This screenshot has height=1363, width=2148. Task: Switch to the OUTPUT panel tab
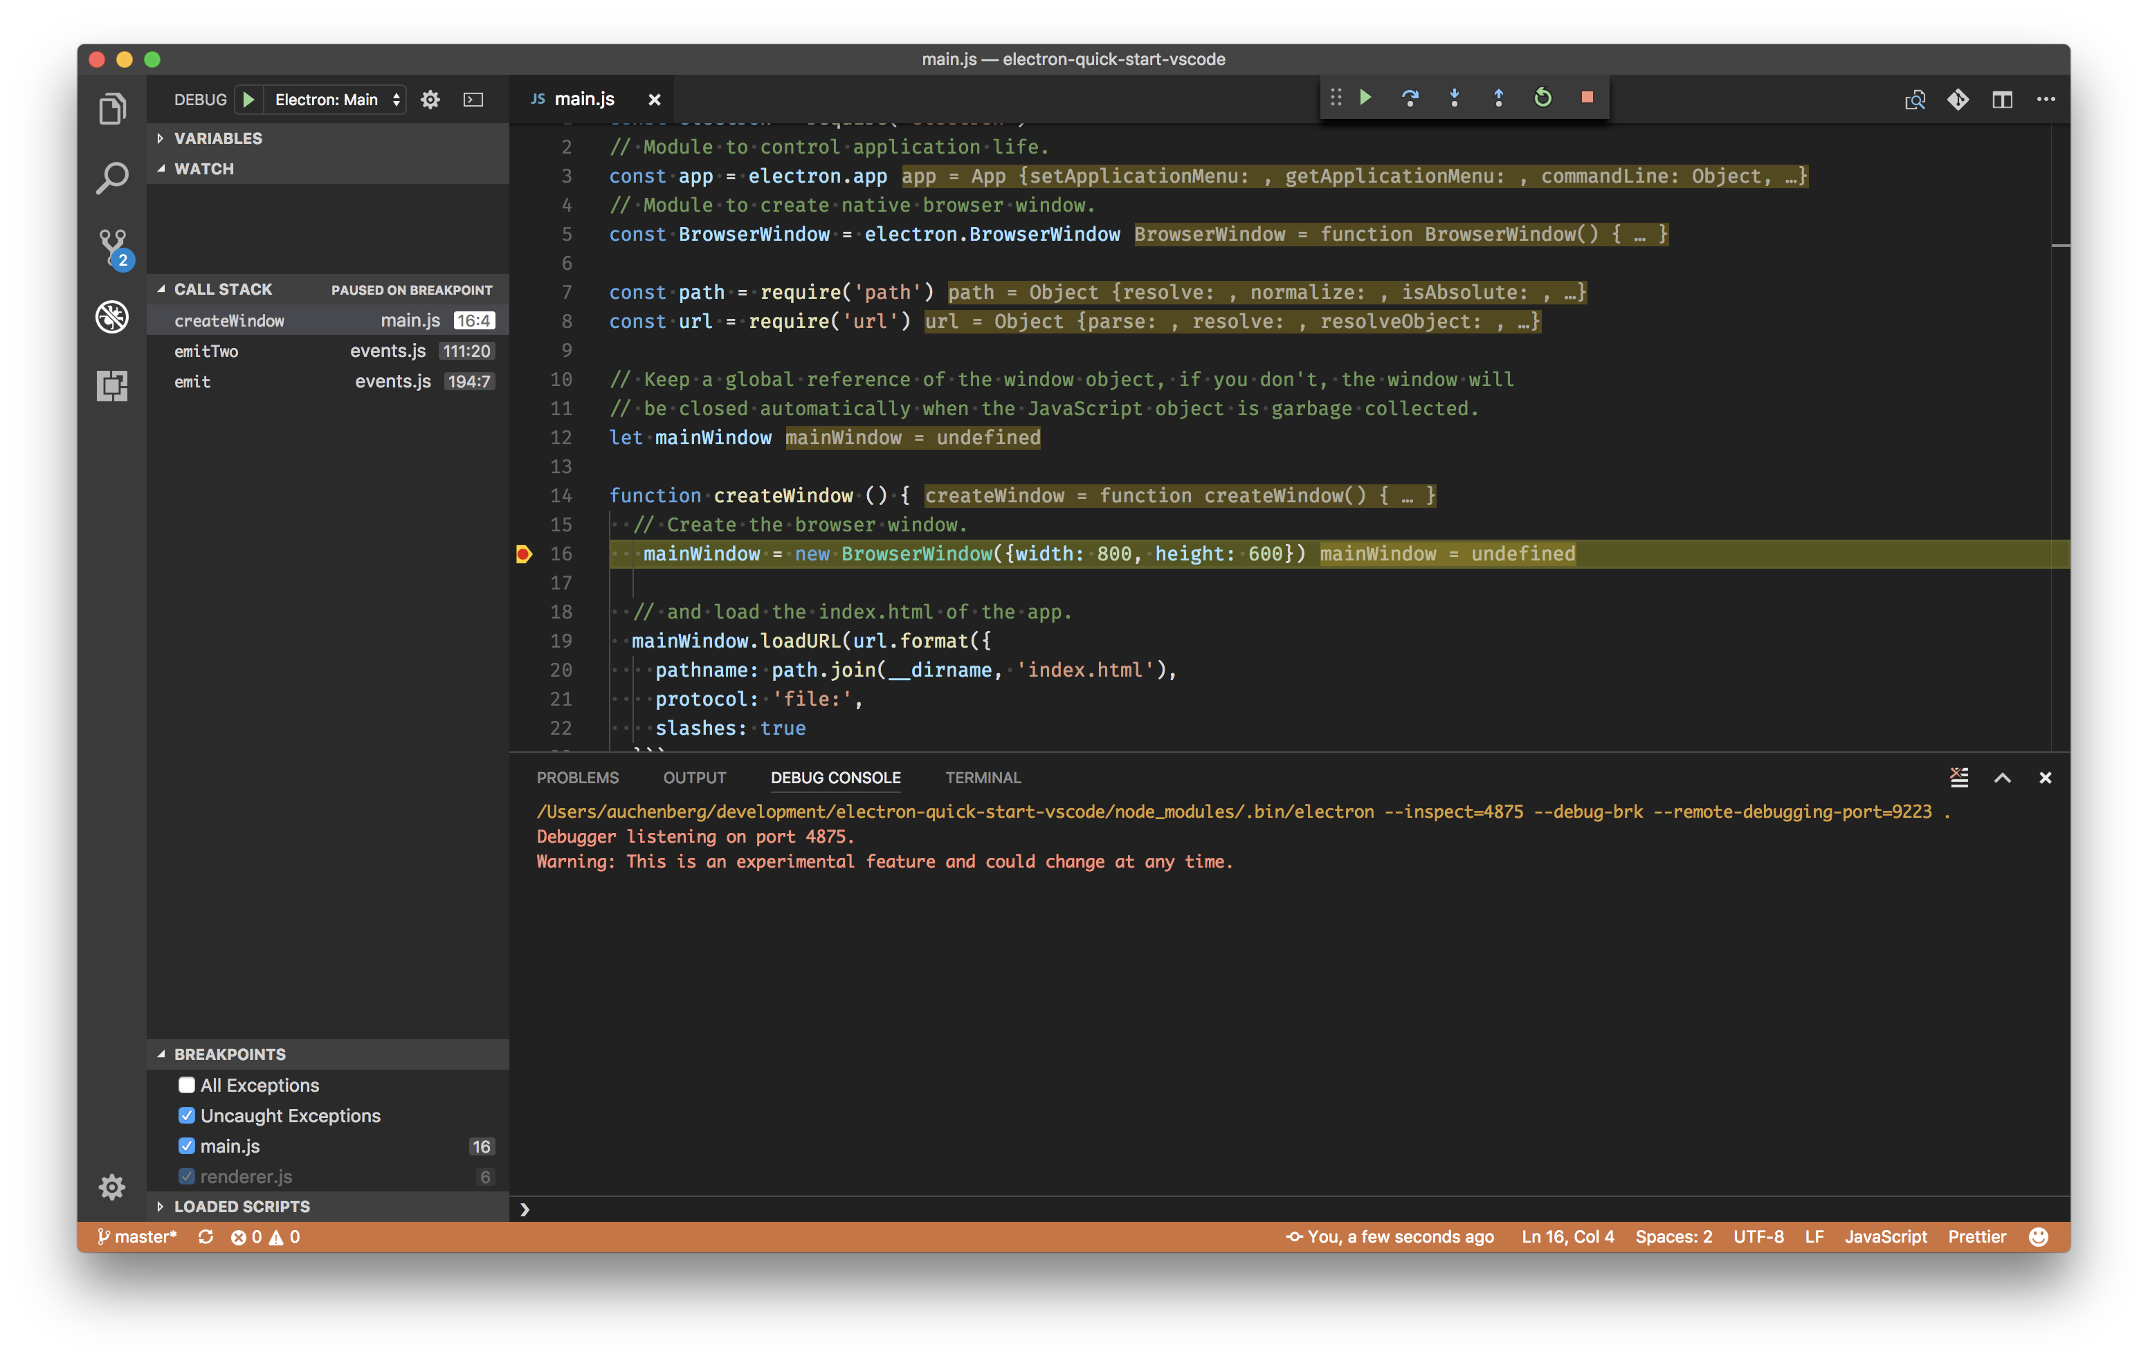coord(694,778)
